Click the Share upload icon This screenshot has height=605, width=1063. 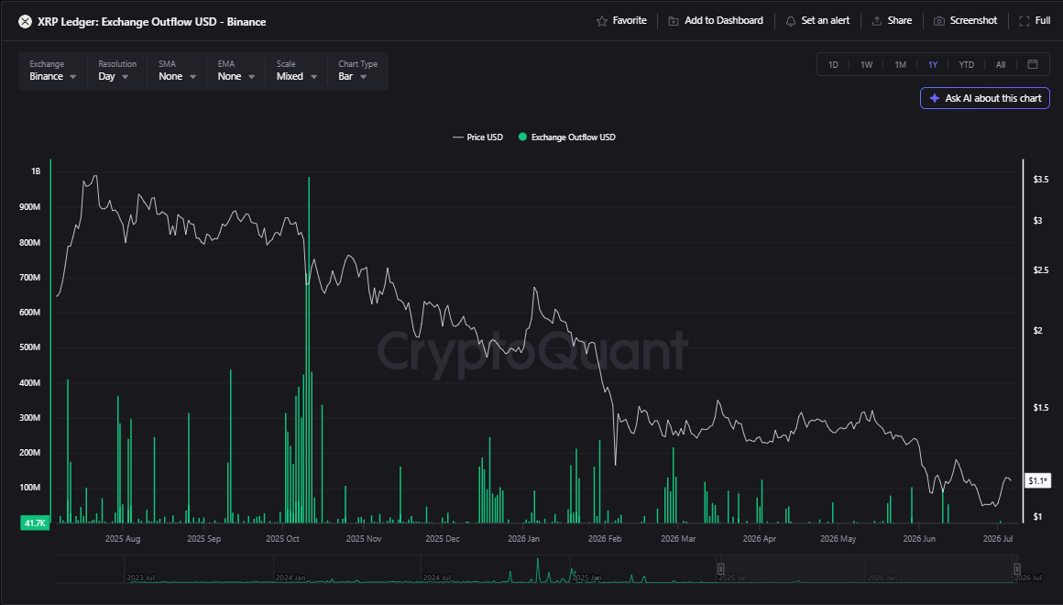click(877, 21)
